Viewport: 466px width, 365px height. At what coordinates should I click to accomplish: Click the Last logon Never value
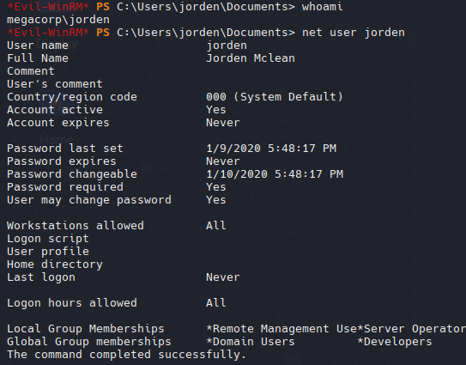[223, 277]
